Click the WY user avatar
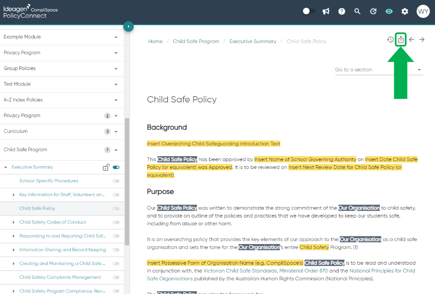This screenshot has height=294, width=435. click(x=423, y=11)
